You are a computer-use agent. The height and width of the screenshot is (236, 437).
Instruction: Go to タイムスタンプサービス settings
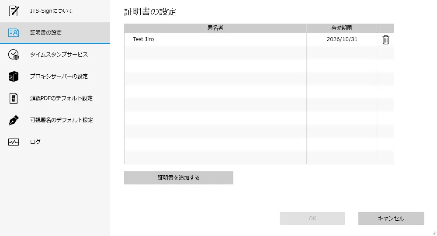click(x=59, y=55)
